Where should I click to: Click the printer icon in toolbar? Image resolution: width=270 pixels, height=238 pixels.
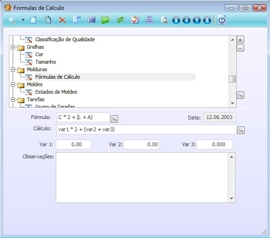[x=149, y=20]
